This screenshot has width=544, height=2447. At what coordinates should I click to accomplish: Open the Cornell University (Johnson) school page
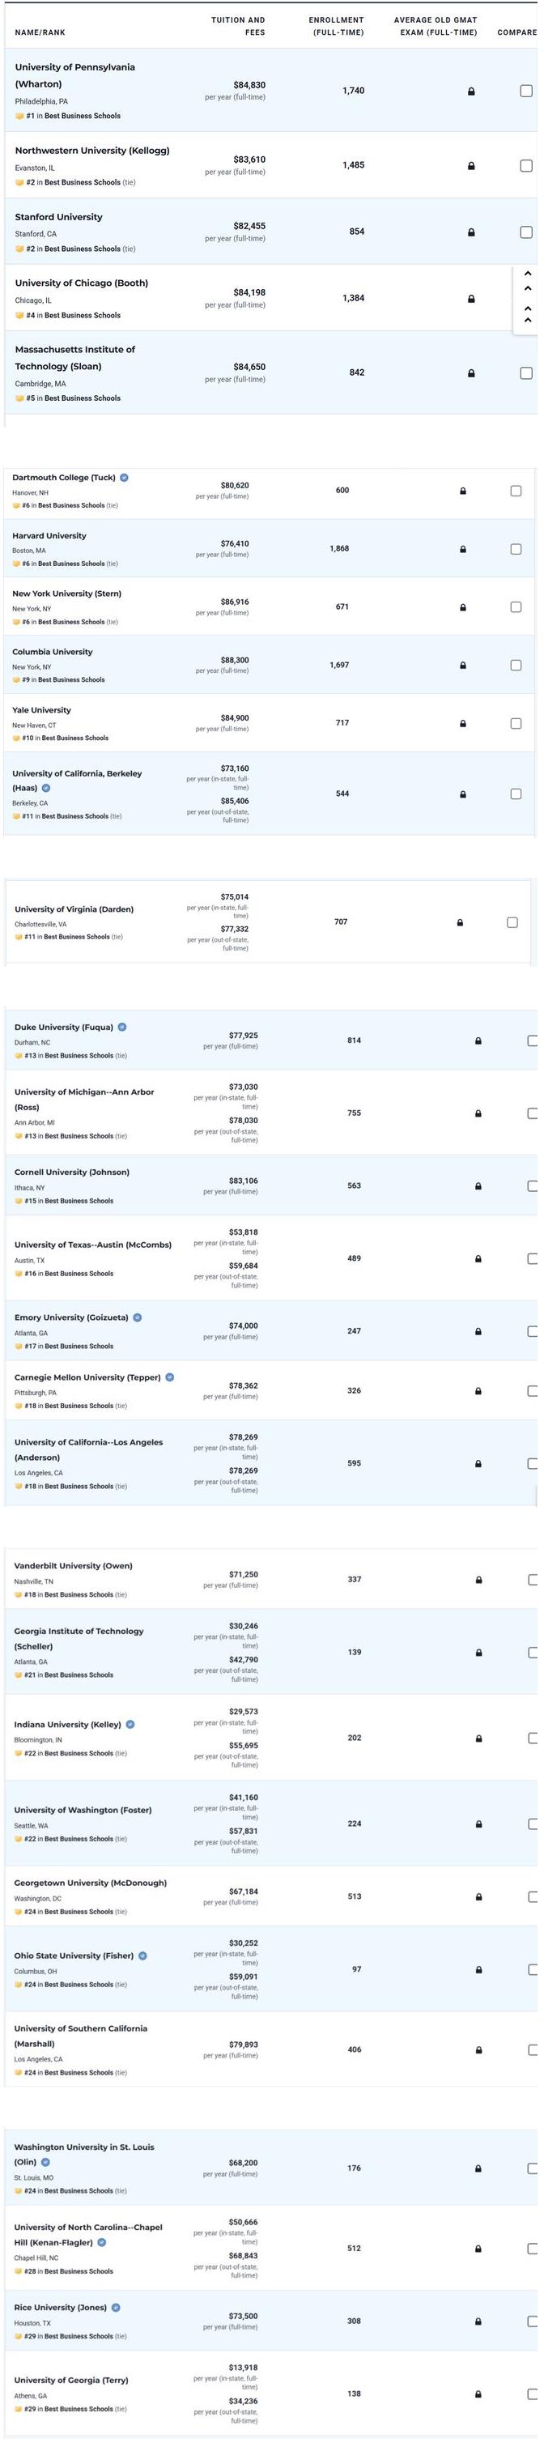click(72, 1172)
